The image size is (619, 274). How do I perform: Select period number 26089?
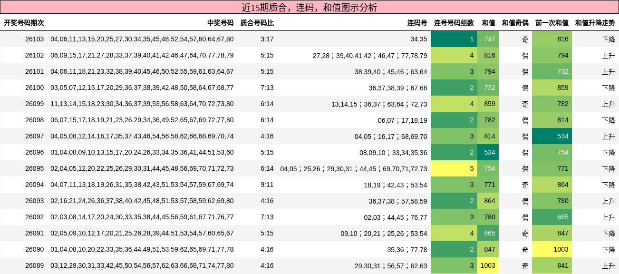pyautogui.click(x=34, y=265)
